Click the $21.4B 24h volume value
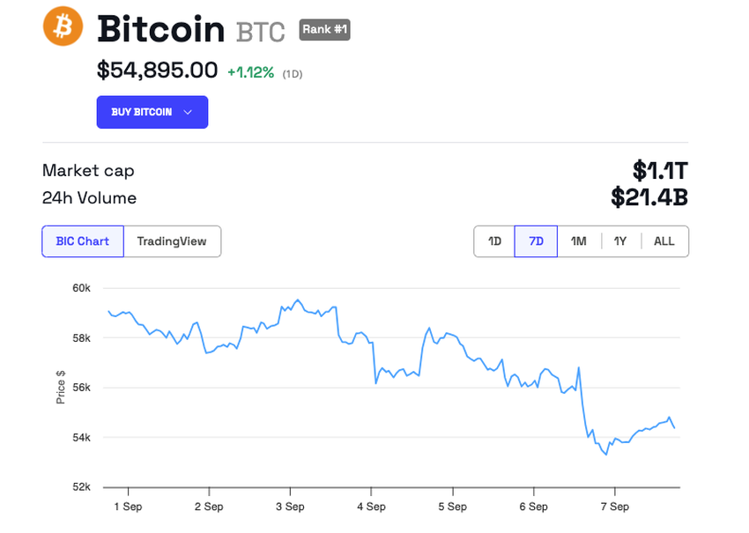Screen dimensions: 749x533 point(649,197)
